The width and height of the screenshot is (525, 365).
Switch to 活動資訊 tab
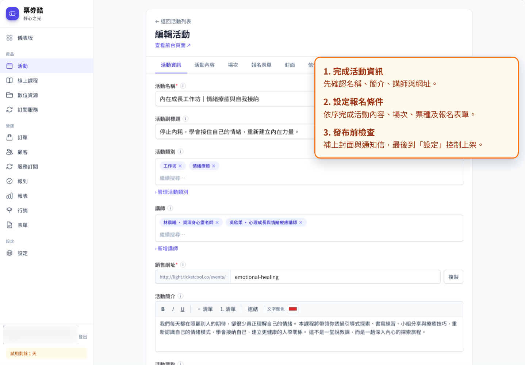click(x=171, y=65)
